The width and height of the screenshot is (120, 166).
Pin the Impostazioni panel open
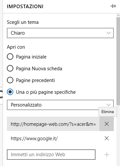click(113, 6)
